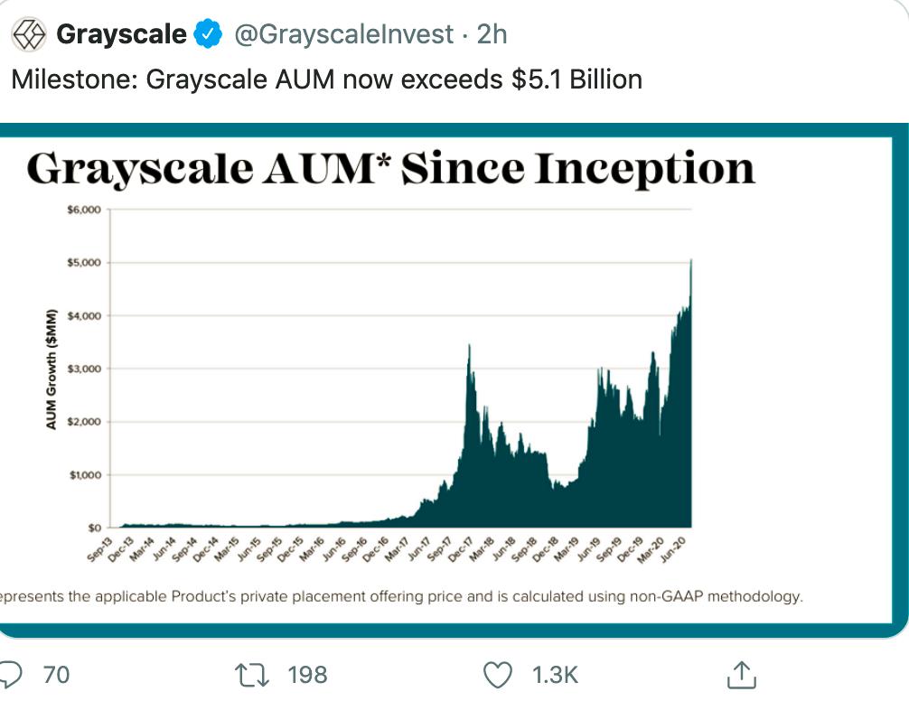The image size is (909, 701).
Task: Click the $0 y-axis label
Action: click(94, 528)
